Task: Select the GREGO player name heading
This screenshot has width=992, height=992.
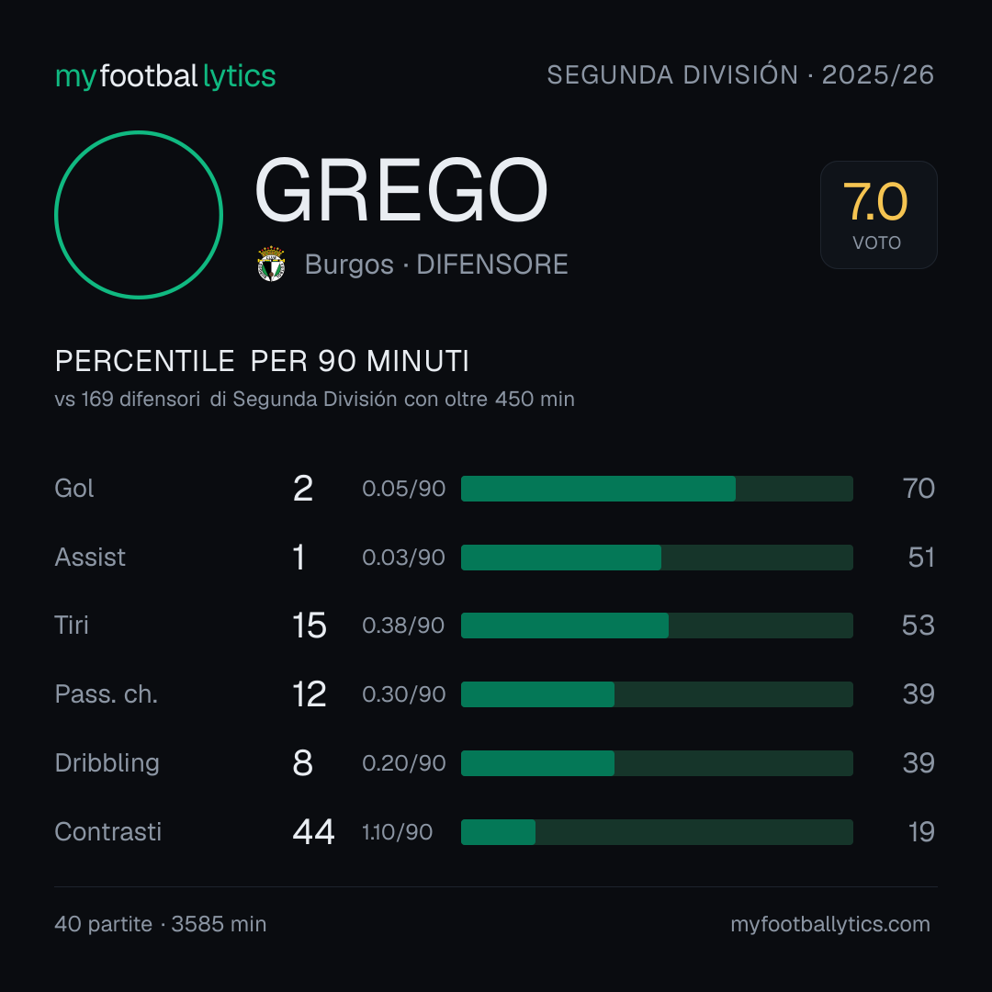Action: [401, 190]
